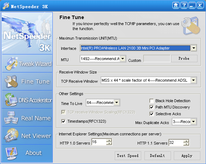This screenshot has width=206, height=164.
Task: Toggle Timestamps(RFC1323) checkbox
Action: coord(63,121)
